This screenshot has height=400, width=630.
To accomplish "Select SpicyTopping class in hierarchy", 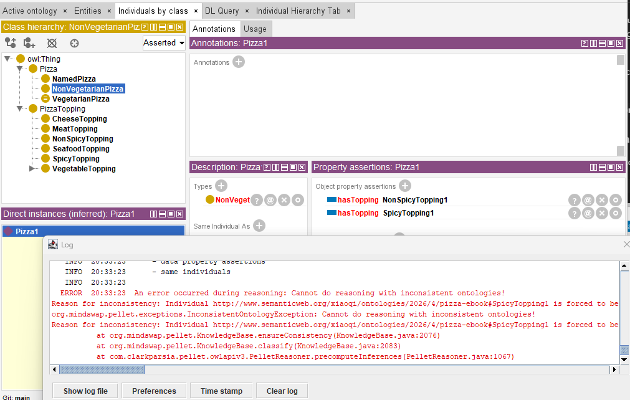I will pos(76,159).
